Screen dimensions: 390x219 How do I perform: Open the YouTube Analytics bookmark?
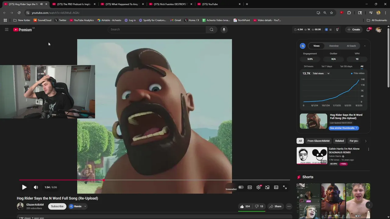point(82,20)
